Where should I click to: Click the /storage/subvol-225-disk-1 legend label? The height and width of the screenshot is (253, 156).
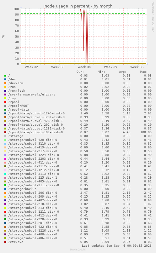click(33, 178)
